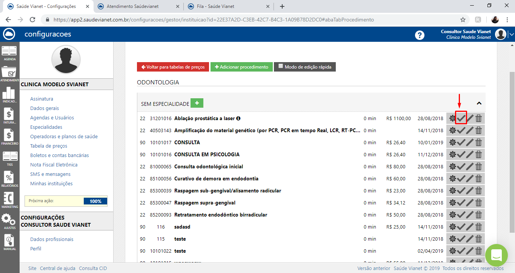Open Nota Fiscal Eletrônica settings

tap(54, 165)
